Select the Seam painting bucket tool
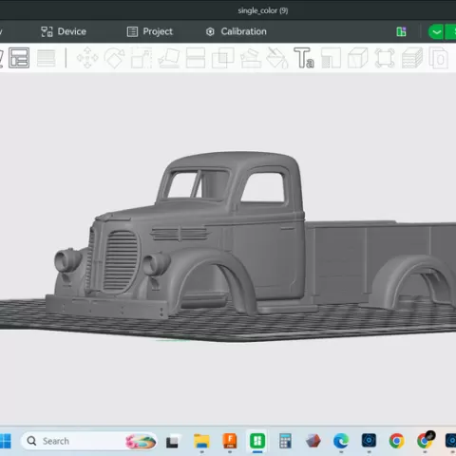The width and height of the screenshot is (456, 456). [277, 58]
